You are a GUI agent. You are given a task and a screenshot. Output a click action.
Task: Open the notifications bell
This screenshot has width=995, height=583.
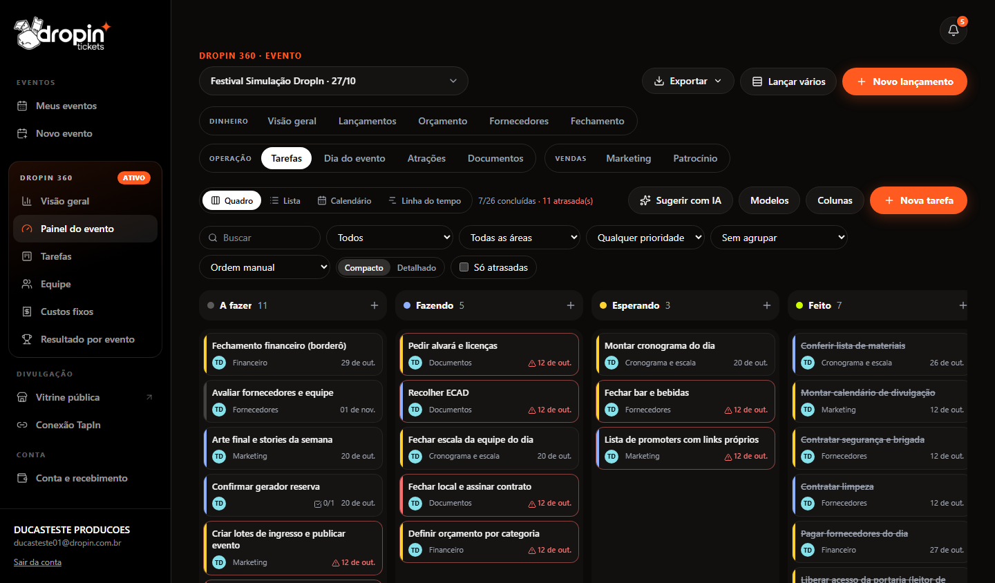(954, 30)
